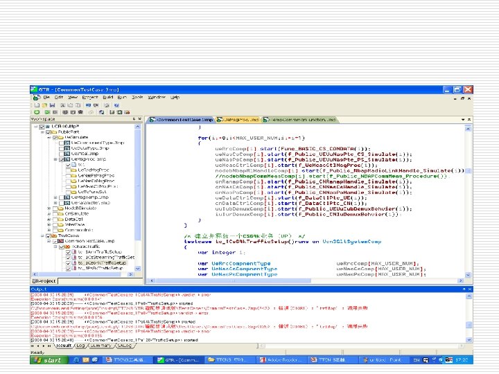Open the Project menu

pyautogui.click(x=89, y=98)
